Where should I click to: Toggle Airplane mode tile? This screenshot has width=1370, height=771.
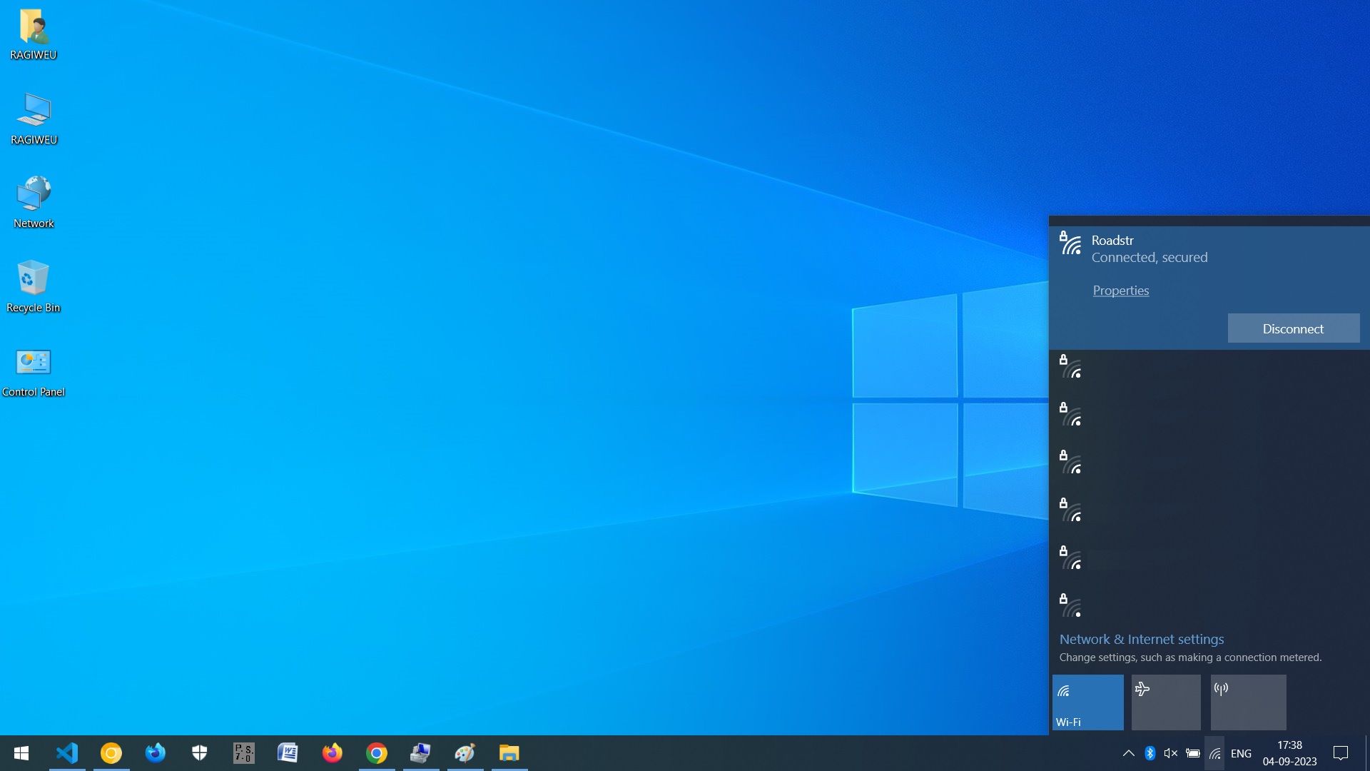(x=1166, y=702)
